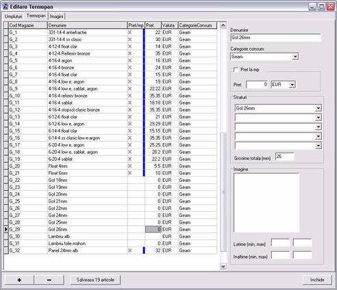Switch to the Umpluturi tab
Screen dimensions: 337x290
click(14, 16)
